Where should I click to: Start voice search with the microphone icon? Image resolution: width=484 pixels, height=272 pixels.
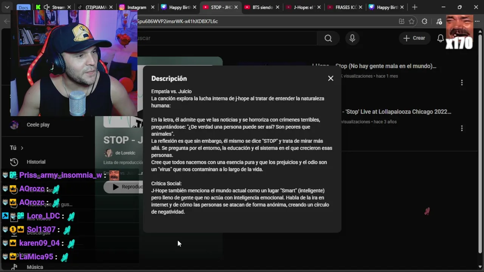(352, 38)
